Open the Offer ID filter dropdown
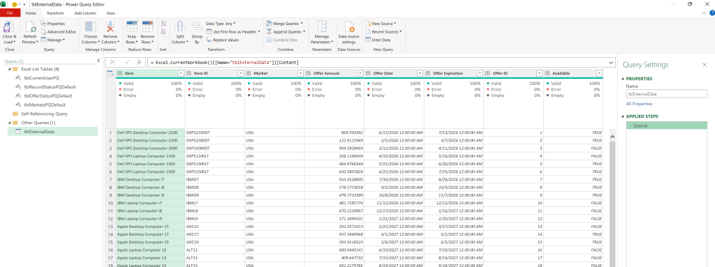This screenshot has height=267, width=715. pyautogui.click(x=540, y=73)
